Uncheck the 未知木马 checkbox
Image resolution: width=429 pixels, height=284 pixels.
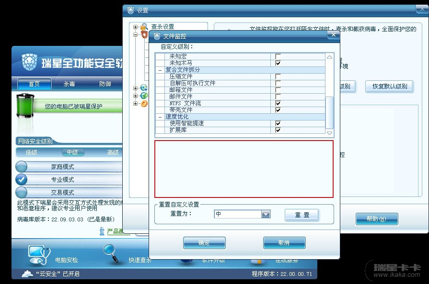click(x=278, y=63)
